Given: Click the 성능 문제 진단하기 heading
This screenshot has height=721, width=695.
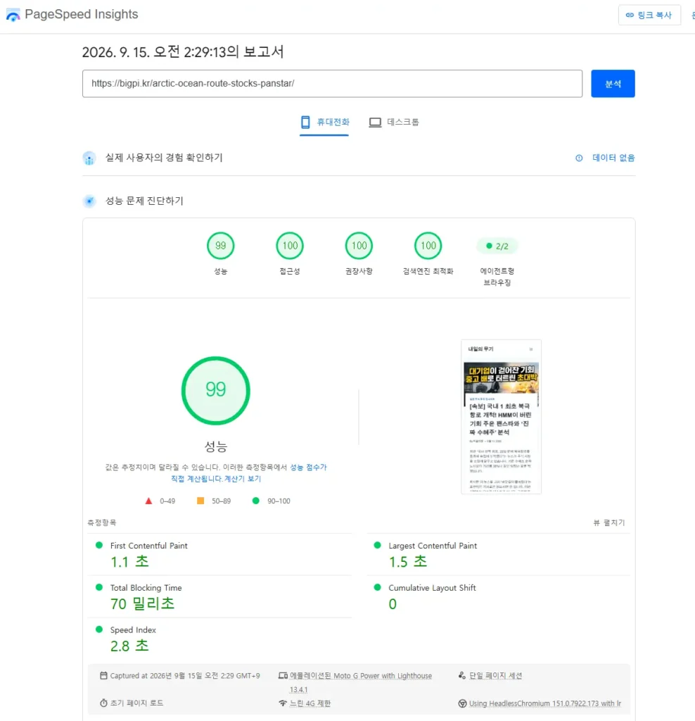Looking at the screenshot, I should [x=144, y=201].
